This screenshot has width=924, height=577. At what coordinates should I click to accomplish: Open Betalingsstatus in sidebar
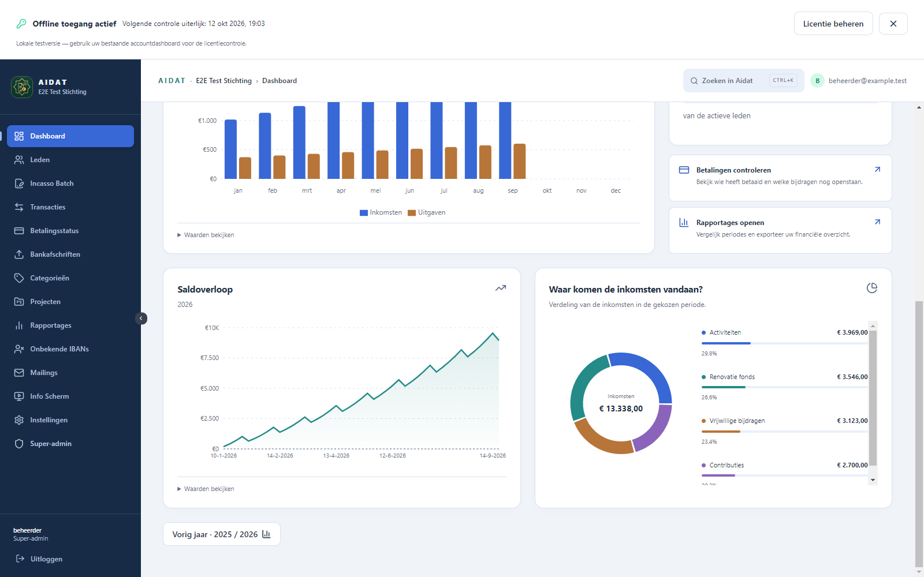tap(70, 231)
